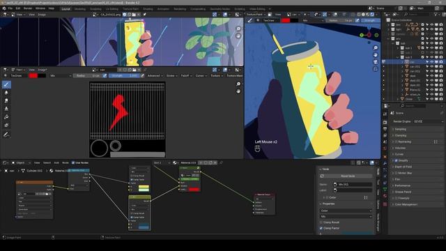This screenshot has width=446, height=251.
Task: Click the green Y axis gizmo in viewport
Action: click(x=362, y=36)
